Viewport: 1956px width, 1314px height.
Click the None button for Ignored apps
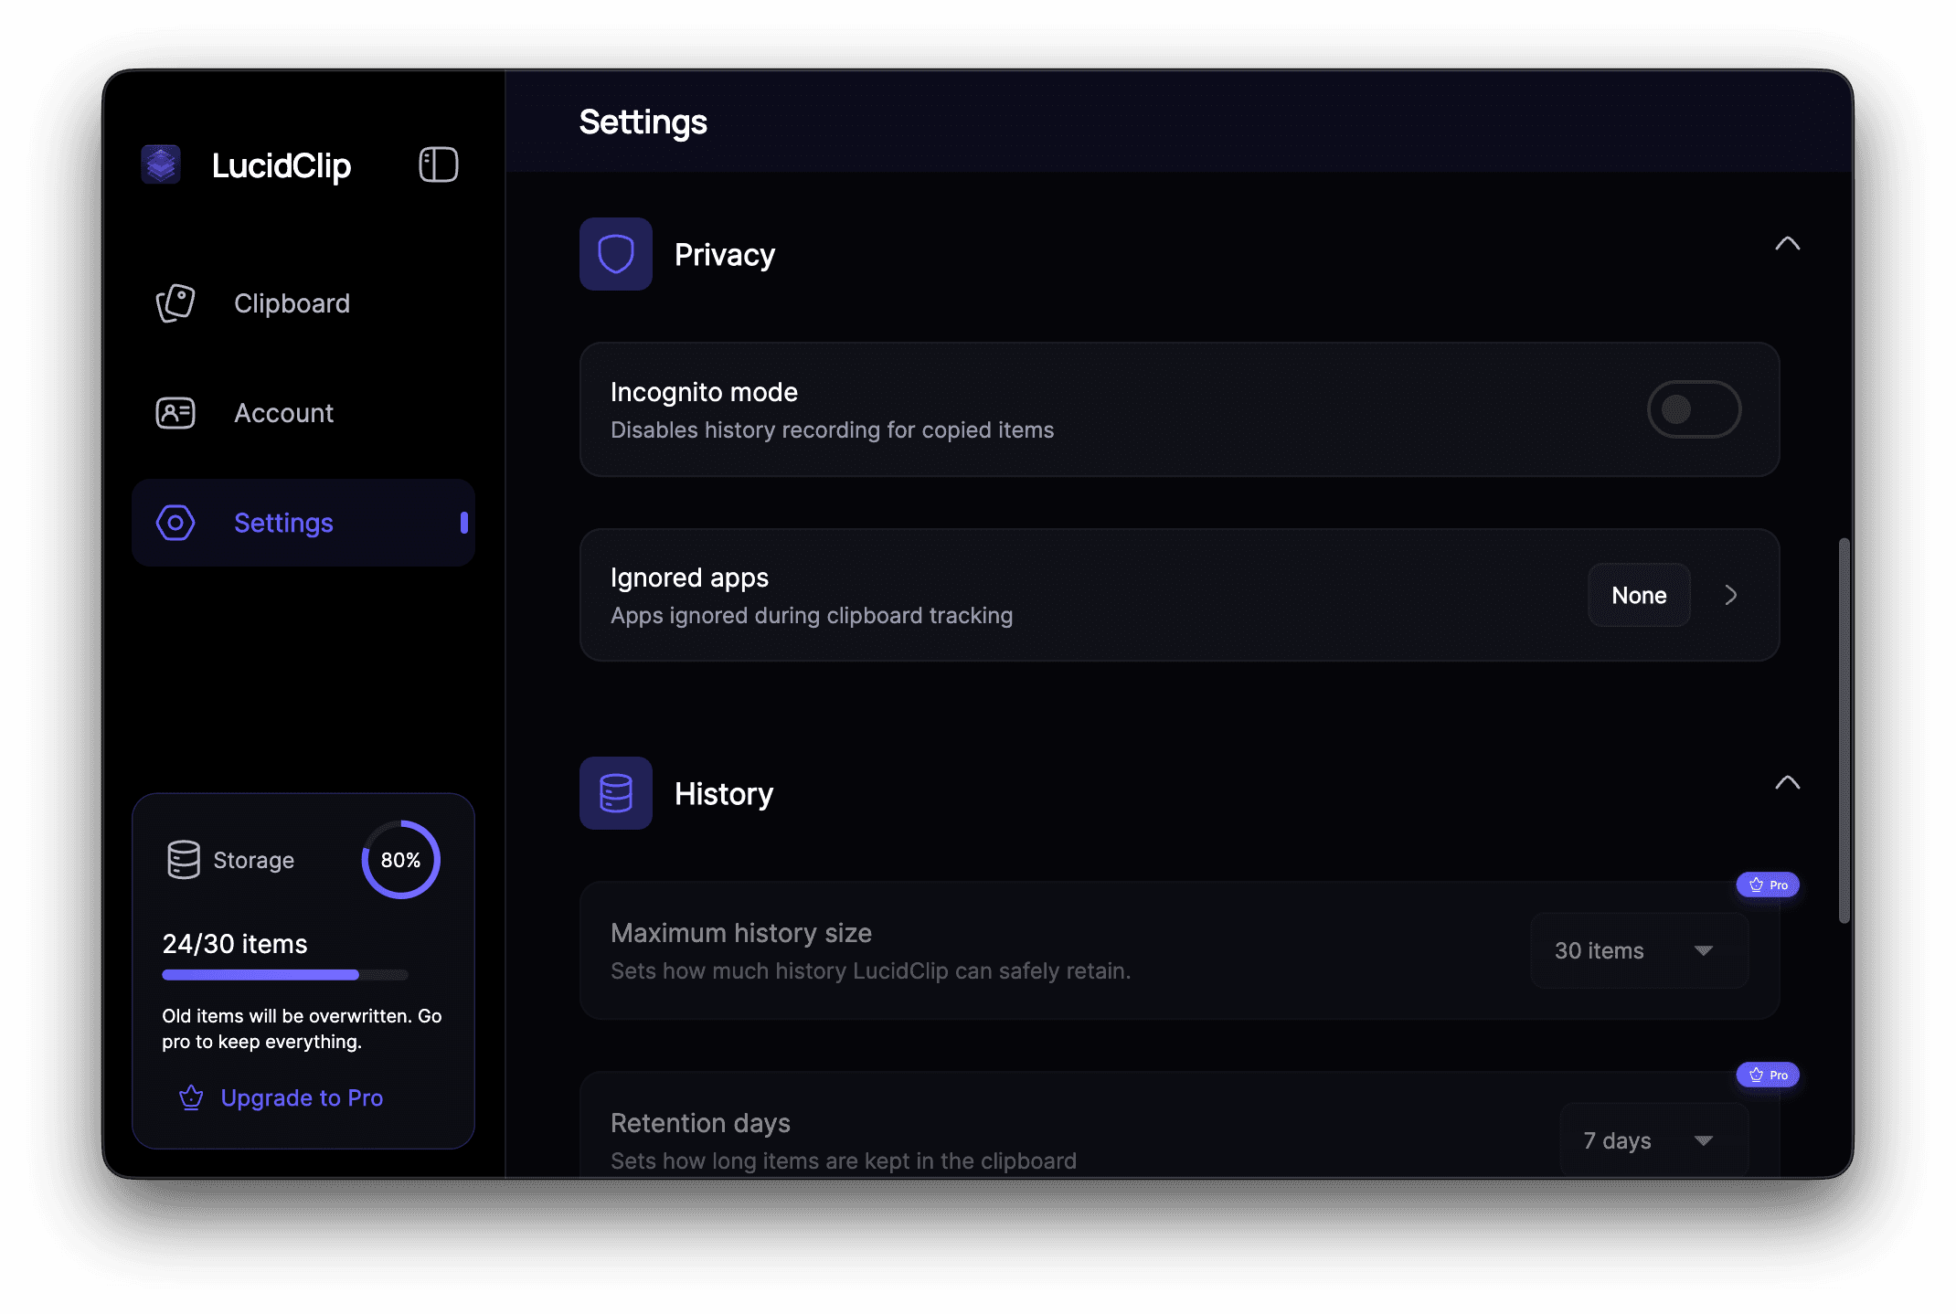pos(1638,595)
